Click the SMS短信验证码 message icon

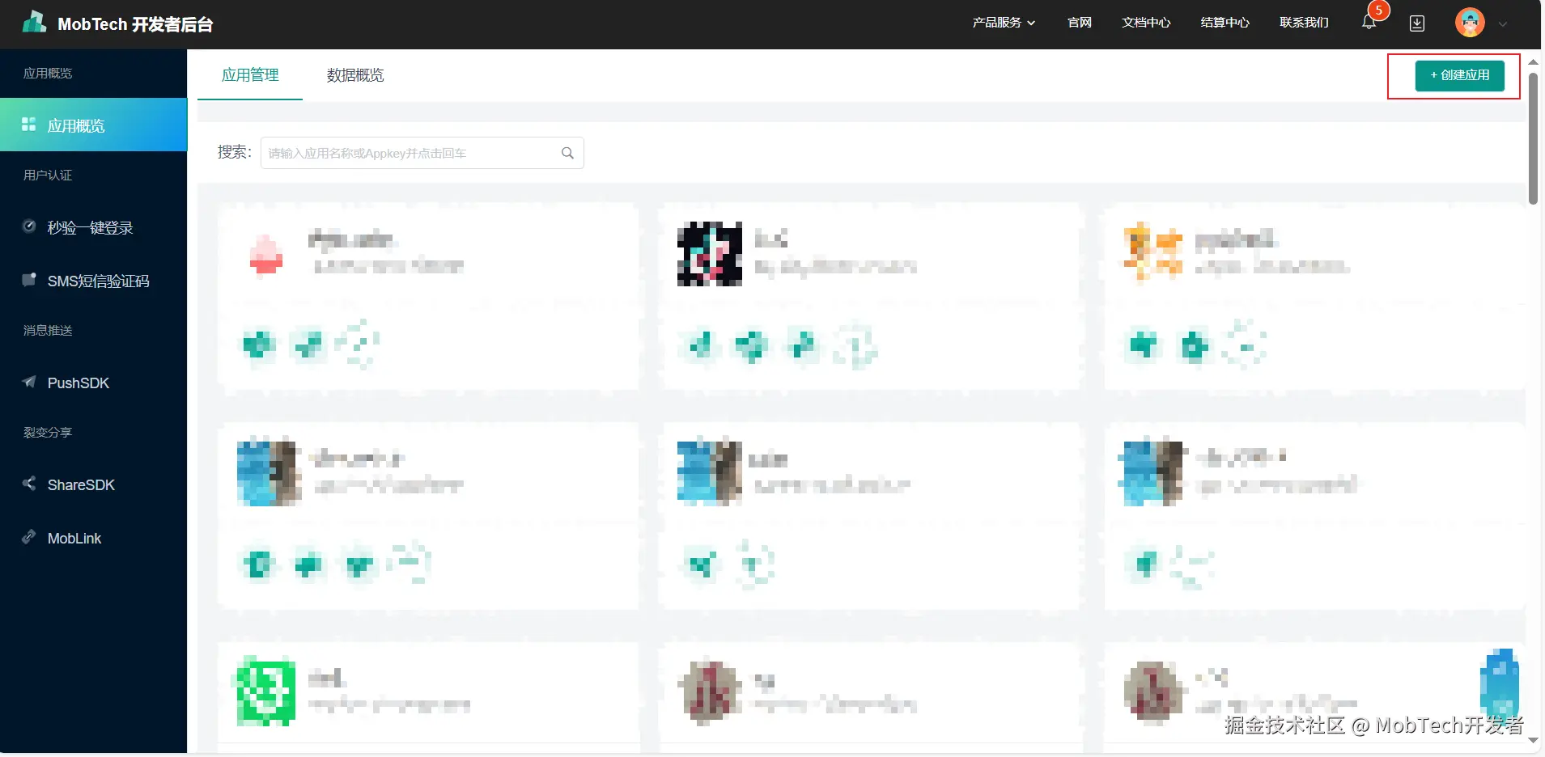[x=29, y=279]
